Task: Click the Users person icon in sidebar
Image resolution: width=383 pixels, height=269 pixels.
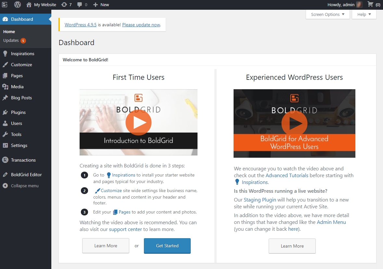Action: pyautogui.click(x=5, y=123)
